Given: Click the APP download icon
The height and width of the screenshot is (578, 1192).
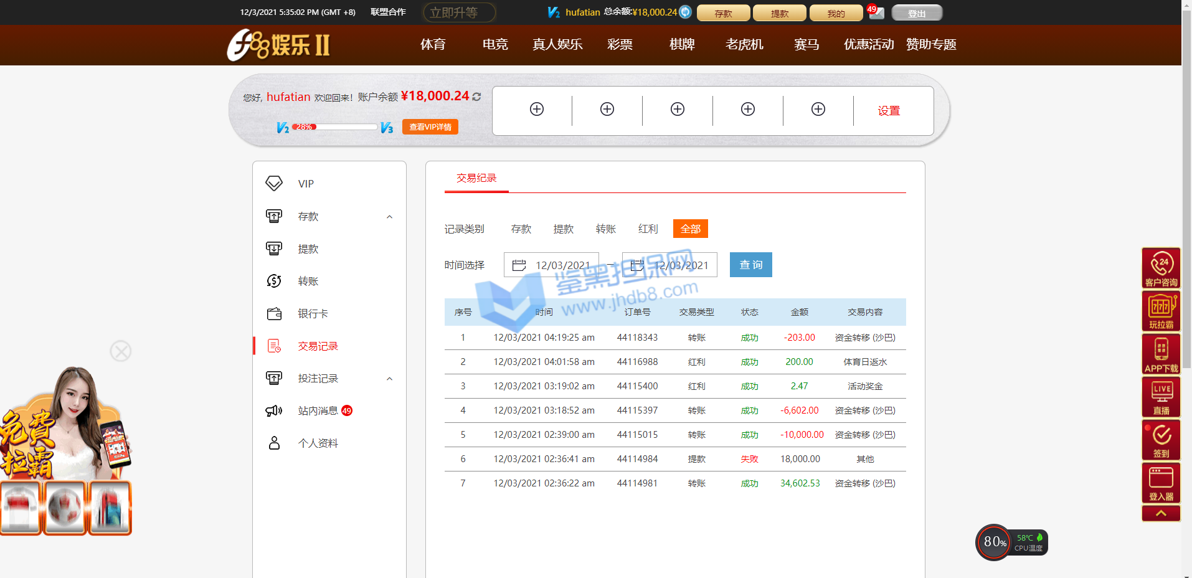Looking at the screenshot, I should pyautogui.click(x=1161, y=354).
